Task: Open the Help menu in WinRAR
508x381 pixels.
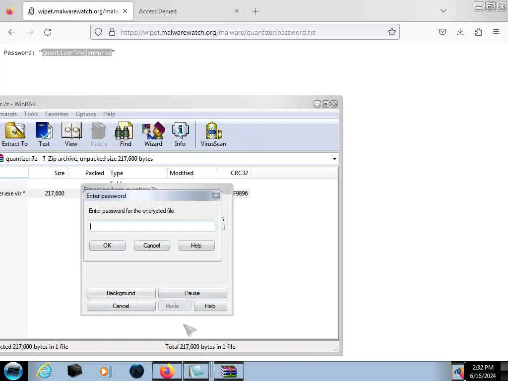Action: coord(109,114)
